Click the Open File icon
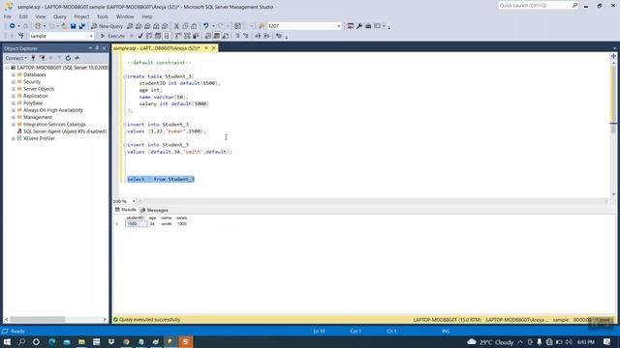Viewport: 620px width, 348px height. click(x=64, y=26)
